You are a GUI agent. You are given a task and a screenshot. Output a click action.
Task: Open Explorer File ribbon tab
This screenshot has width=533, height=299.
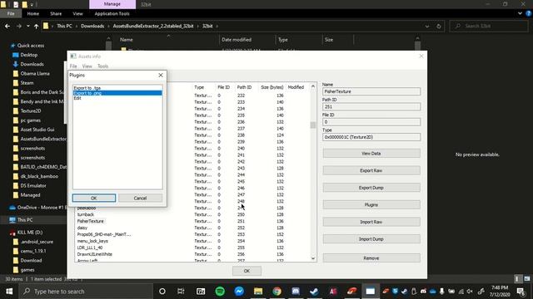[11, 13]
